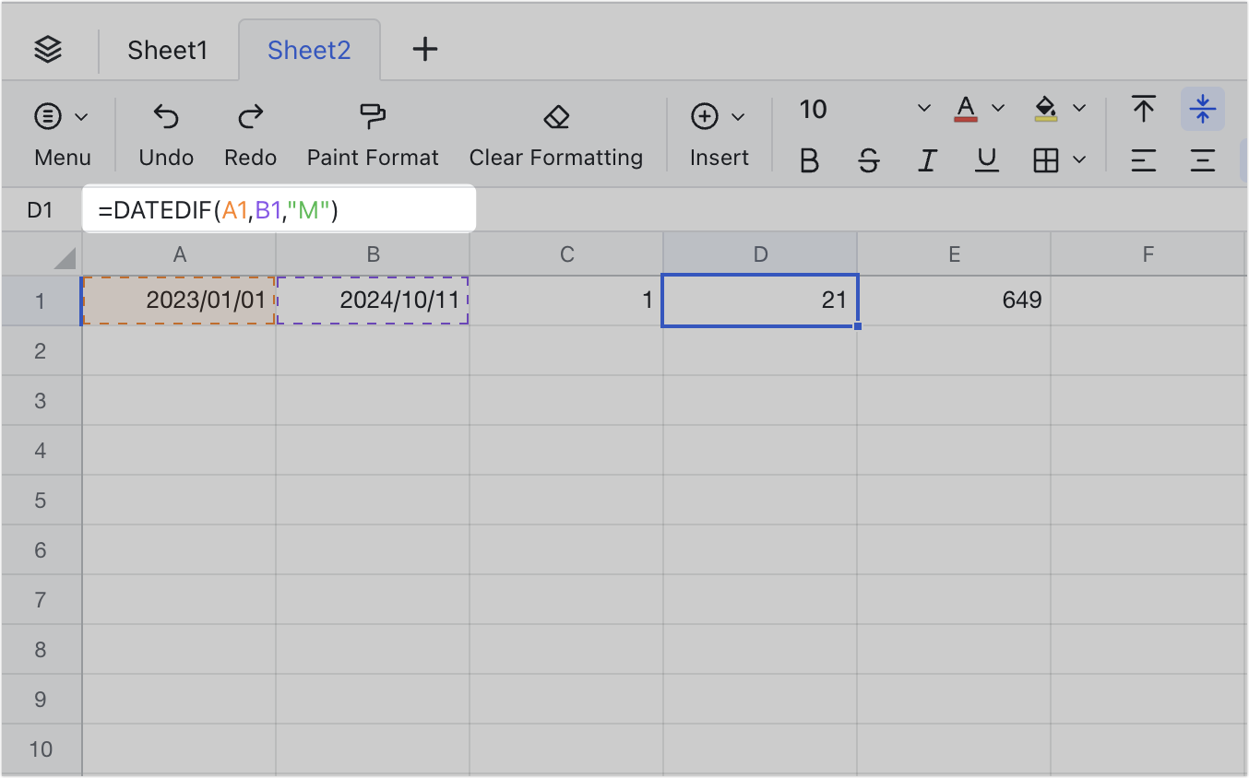This screenshot has height=778, width=1249.
Task: Click the formula bar DATEDIF input
Action: click(x=279, y=210)
